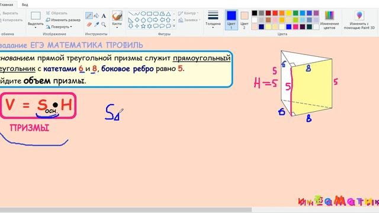
Task: Select the Color picker eyedropper tool
Action: click(x=96, y=24)
